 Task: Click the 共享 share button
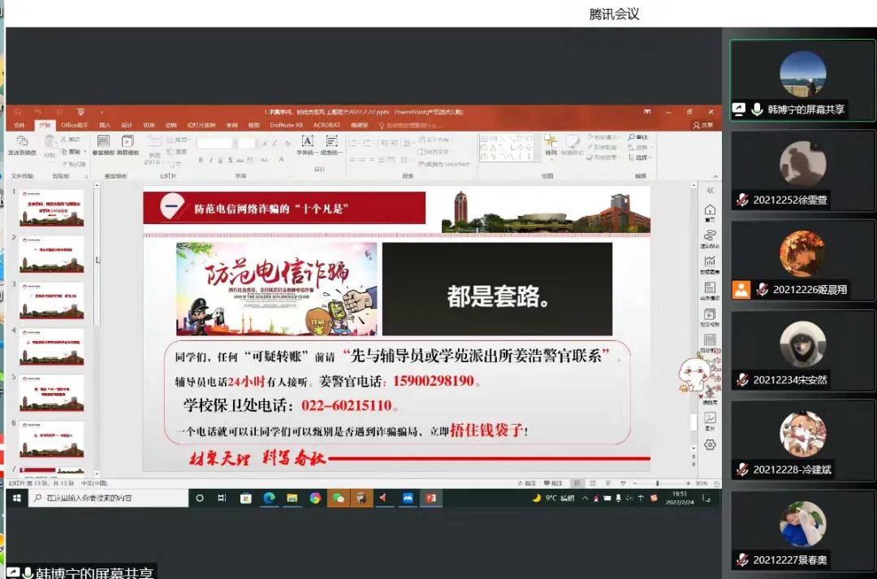(702, 125)
